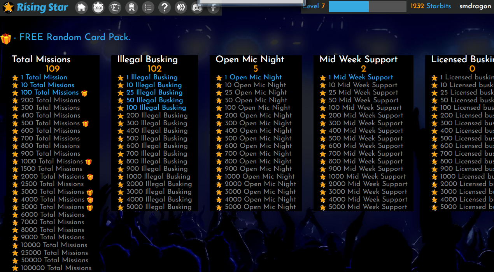Viewport: 494px width, 272px height.
Task: Click the 1232 Starbits balance
Action: 431,6
